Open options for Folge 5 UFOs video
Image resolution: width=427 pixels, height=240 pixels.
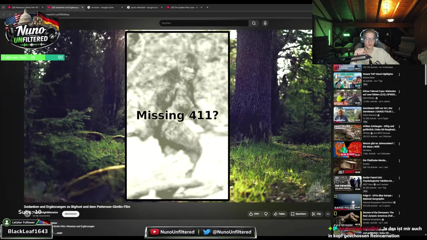pos(399,196)
